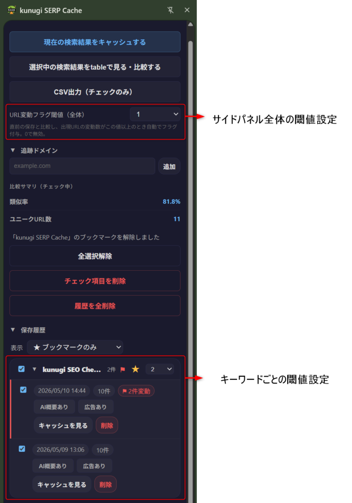The height and width of the screenshot is (503, 352).
Task: Click AI概要あり tag in 05/10 entry
Action: 54,407
